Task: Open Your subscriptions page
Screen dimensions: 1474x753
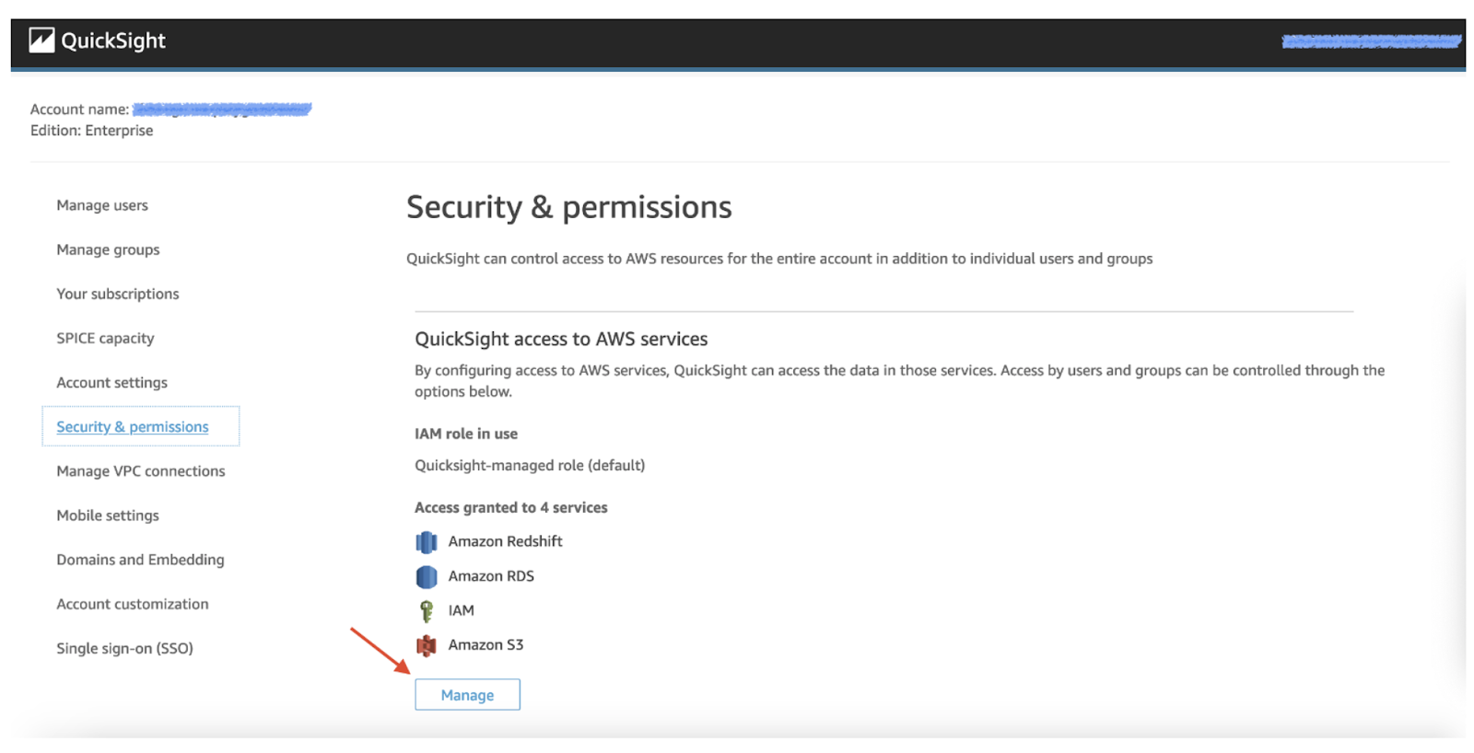Action: (118, 294)
